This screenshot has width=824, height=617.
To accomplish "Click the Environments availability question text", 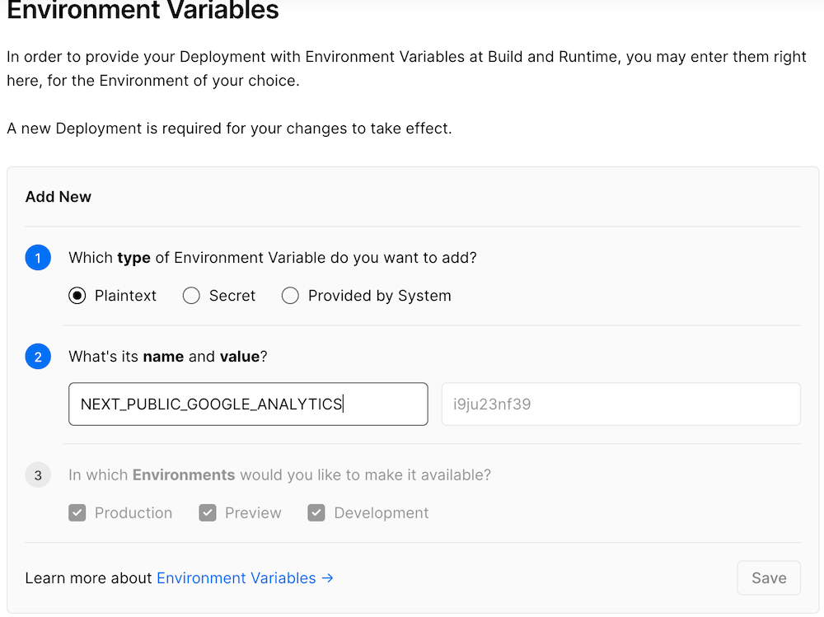I will pos(279,475).
